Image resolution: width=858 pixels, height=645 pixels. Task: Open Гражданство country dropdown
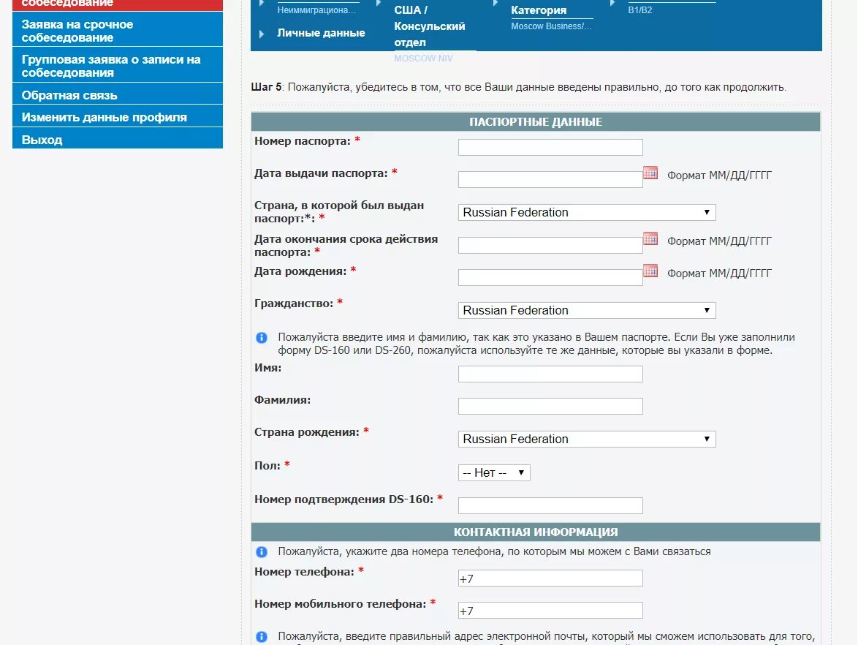point(587,311)
